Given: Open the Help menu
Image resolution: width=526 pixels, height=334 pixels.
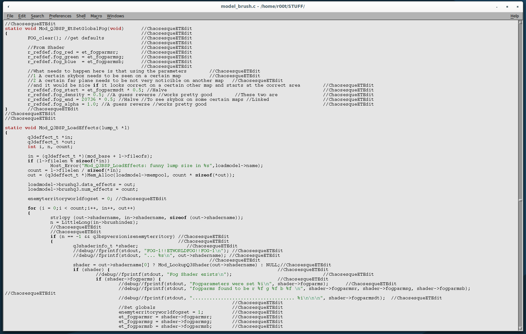Looking at the screenshot, I should 514,16.
